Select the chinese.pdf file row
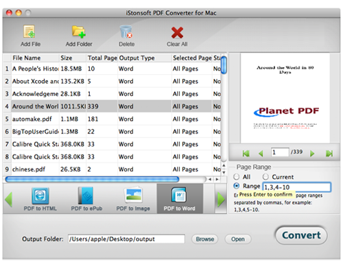This screenshot has height=266, width=343. tap(112, 169)
